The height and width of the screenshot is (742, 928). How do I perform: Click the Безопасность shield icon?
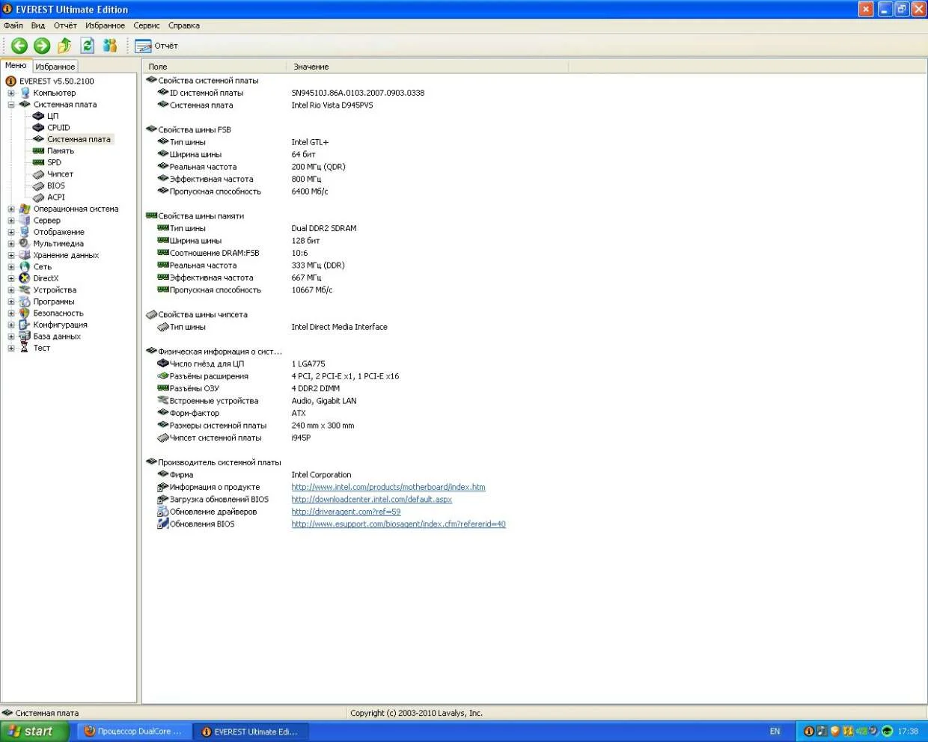click(x=25, y=313)
